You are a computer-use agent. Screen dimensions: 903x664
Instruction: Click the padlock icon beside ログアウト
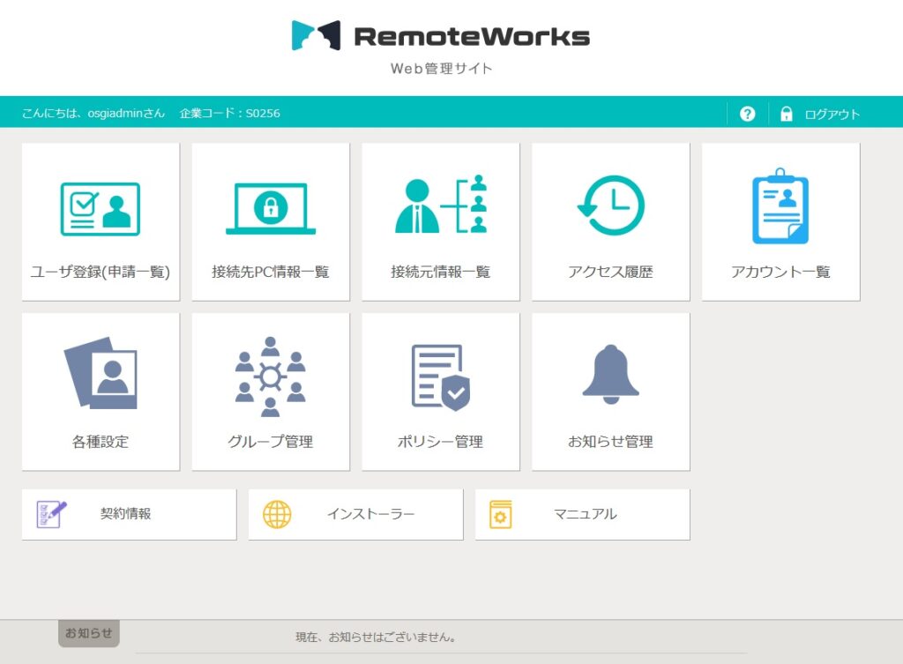click(x=786, y=112)
